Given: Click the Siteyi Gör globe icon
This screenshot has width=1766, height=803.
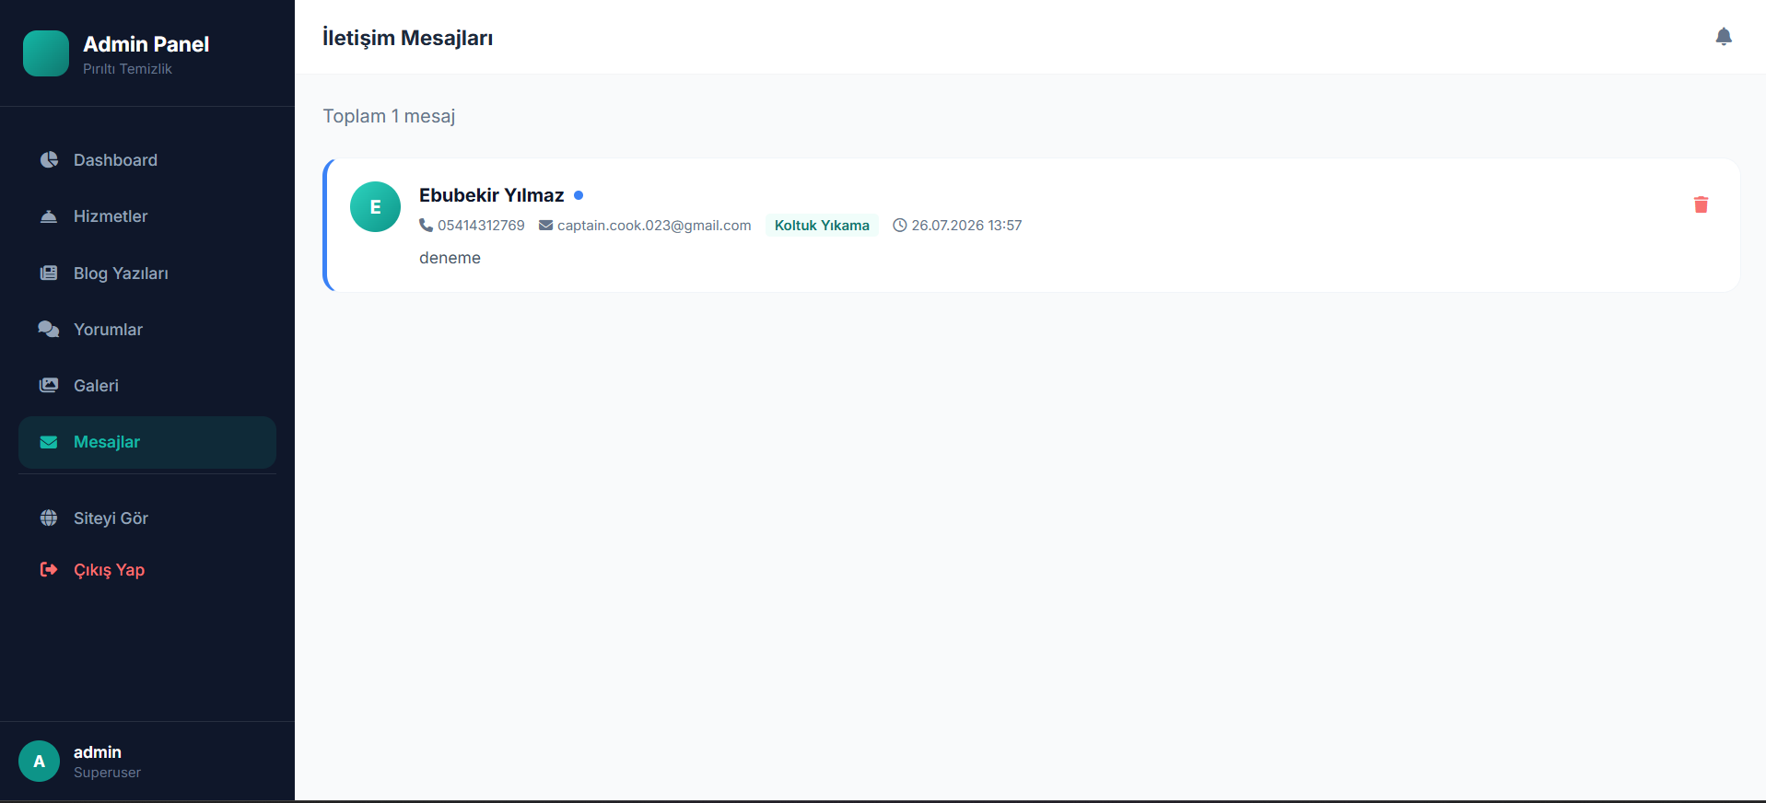Looking at the screenshot, I should 49,518.
